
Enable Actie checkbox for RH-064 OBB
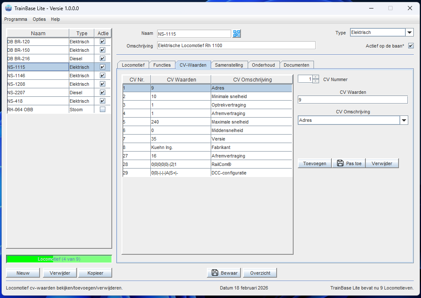tap(102, 110)
